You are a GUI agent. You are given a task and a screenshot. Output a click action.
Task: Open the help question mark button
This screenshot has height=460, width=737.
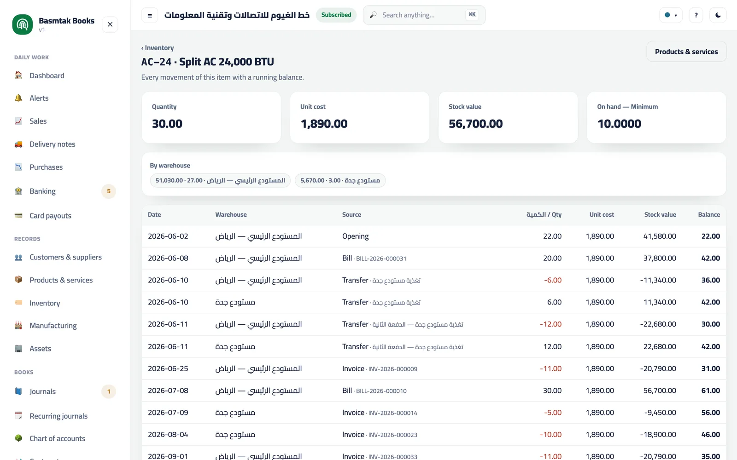696,15
